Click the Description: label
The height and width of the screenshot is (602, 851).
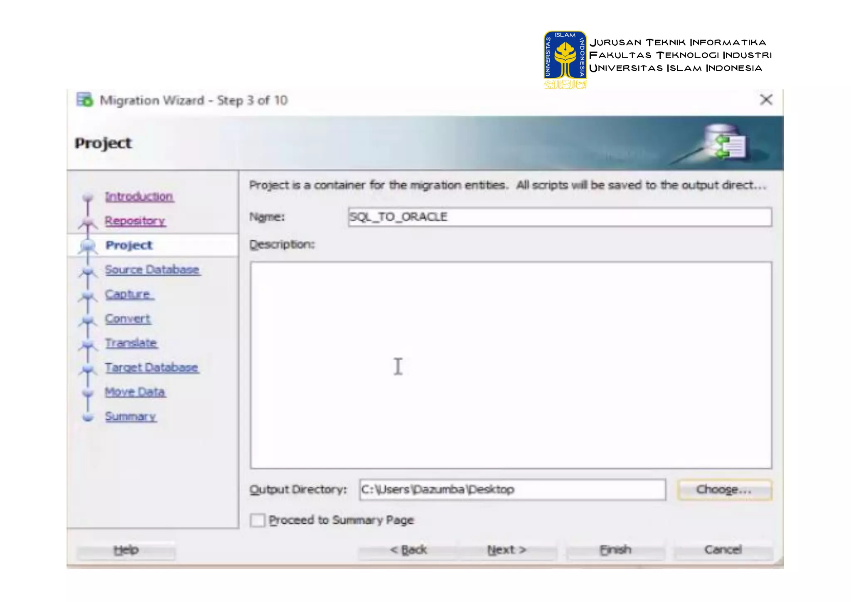[282, 244]
